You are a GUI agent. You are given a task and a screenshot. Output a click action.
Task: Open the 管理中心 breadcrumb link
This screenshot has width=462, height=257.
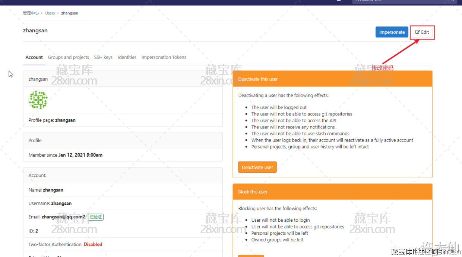click(x=31, y=13)
